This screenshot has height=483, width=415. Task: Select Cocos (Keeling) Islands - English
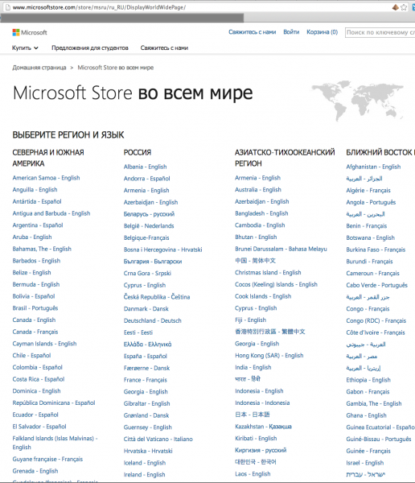click(276, 284)
